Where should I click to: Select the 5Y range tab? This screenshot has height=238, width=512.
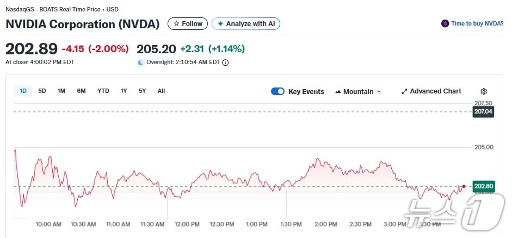[142, 91]
